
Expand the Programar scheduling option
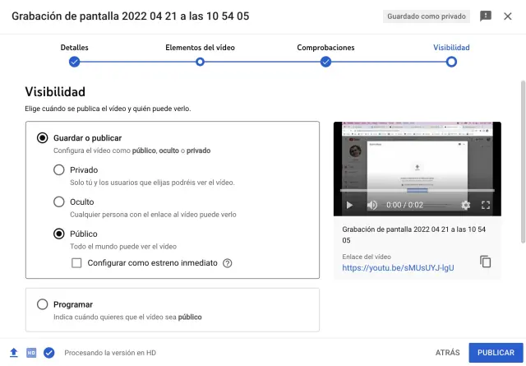[43, 304]
